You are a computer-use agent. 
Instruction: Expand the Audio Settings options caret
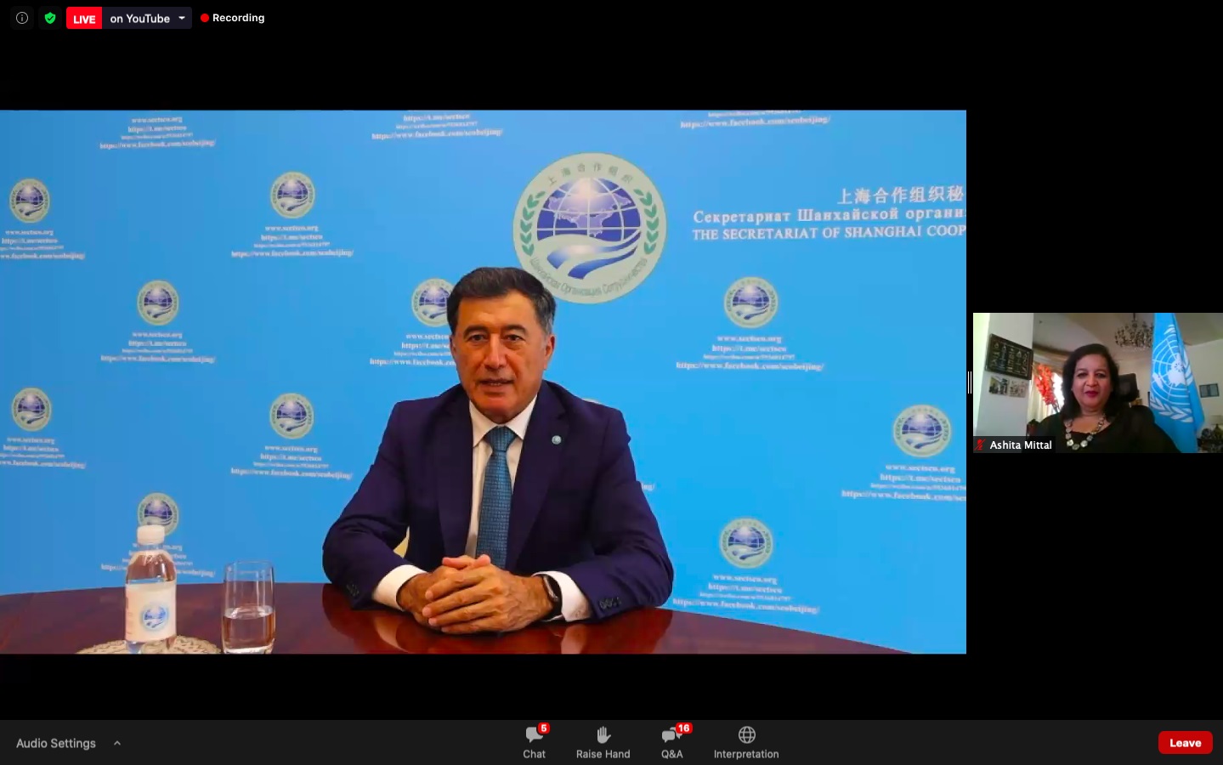click(x=117, y=743)
